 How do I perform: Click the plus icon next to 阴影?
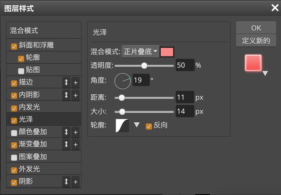pos(76,181)
